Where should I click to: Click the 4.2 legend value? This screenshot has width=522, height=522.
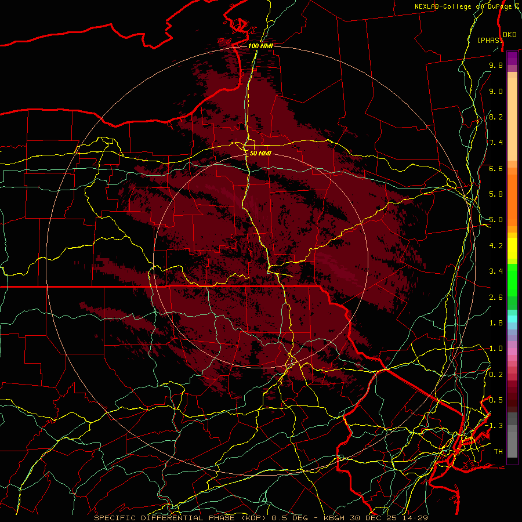(496, 246)
